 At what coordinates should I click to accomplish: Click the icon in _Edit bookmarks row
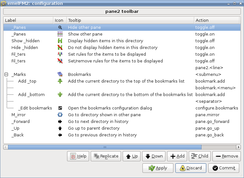60,108
